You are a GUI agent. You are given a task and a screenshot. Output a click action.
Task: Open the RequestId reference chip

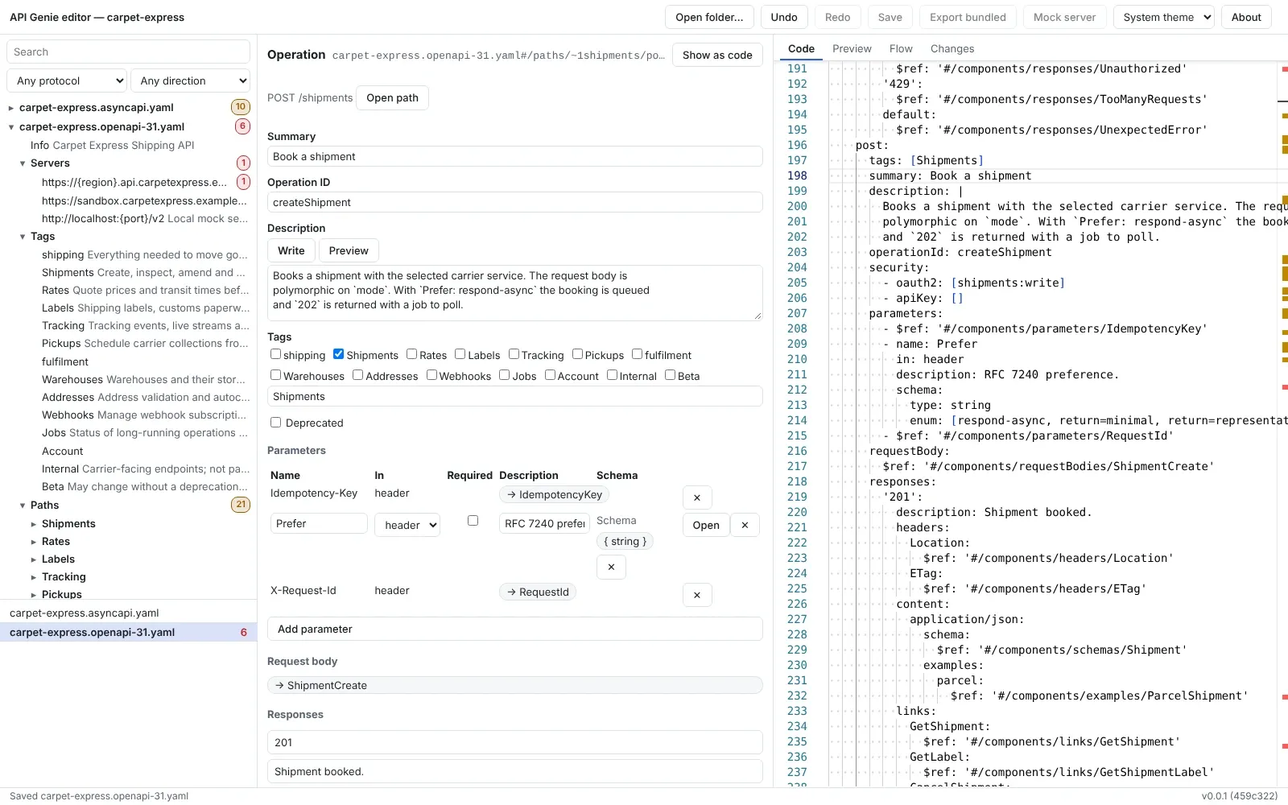tap(538, 592)
